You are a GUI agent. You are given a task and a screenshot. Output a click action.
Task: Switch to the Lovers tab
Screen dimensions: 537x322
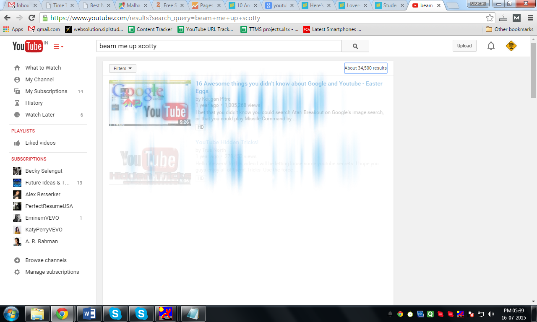coord(353,5)
